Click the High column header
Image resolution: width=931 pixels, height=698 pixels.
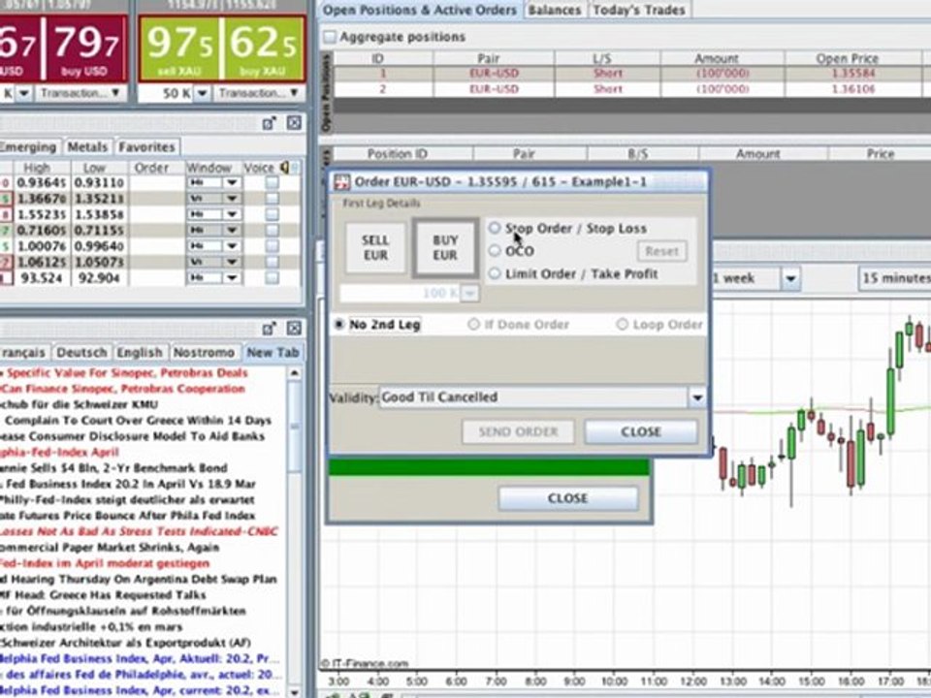pyautogui.click(x=37, y=168)
